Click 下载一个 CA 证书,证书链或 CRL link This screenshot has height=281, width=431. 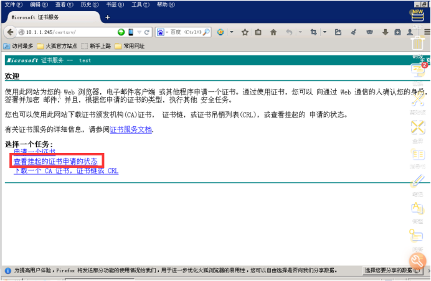[x=66, y=171]
